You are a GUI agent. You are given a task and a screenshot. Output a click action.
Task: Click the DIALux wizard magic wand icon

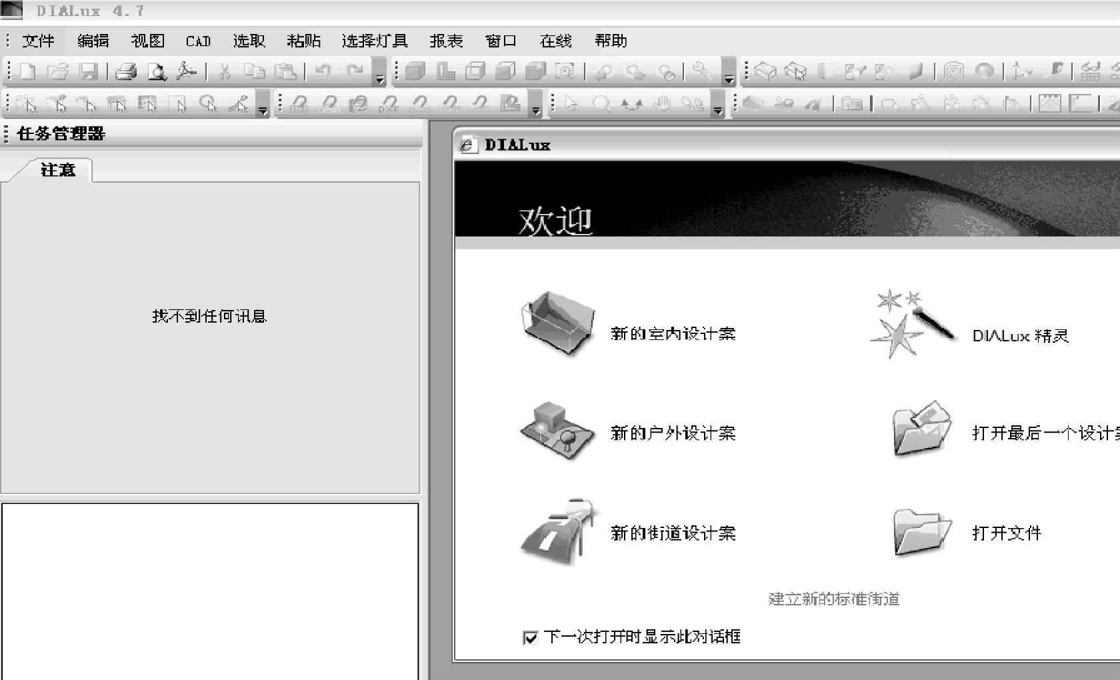click(913, 324)
